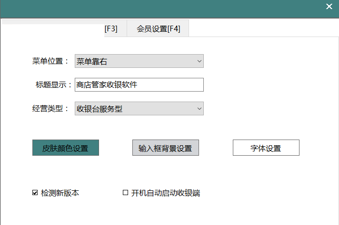The width and height of the screenshot is (339, 225).
Task: Switch to the 会员设置[F4] tab
Action: click(158, 28)
